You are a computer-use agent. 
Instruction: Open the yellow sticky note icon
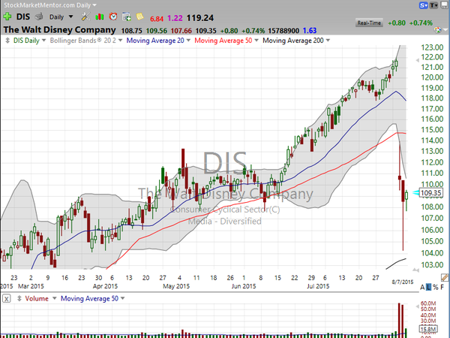click(139, 17)
